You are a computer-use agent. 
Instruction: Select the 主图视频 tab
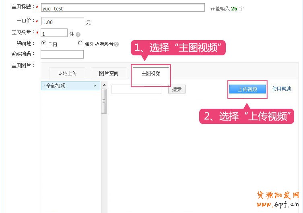tap(151, 73)
